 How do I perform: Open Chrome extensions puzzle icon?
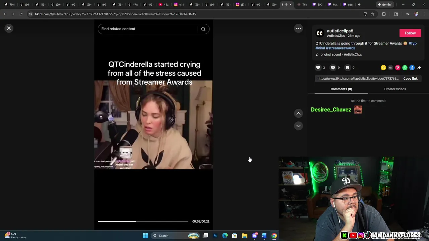384,14
